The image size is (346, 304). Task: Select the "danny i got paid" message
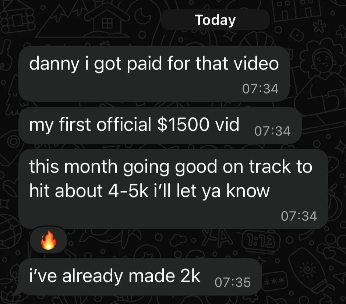(x=154, y=74)
